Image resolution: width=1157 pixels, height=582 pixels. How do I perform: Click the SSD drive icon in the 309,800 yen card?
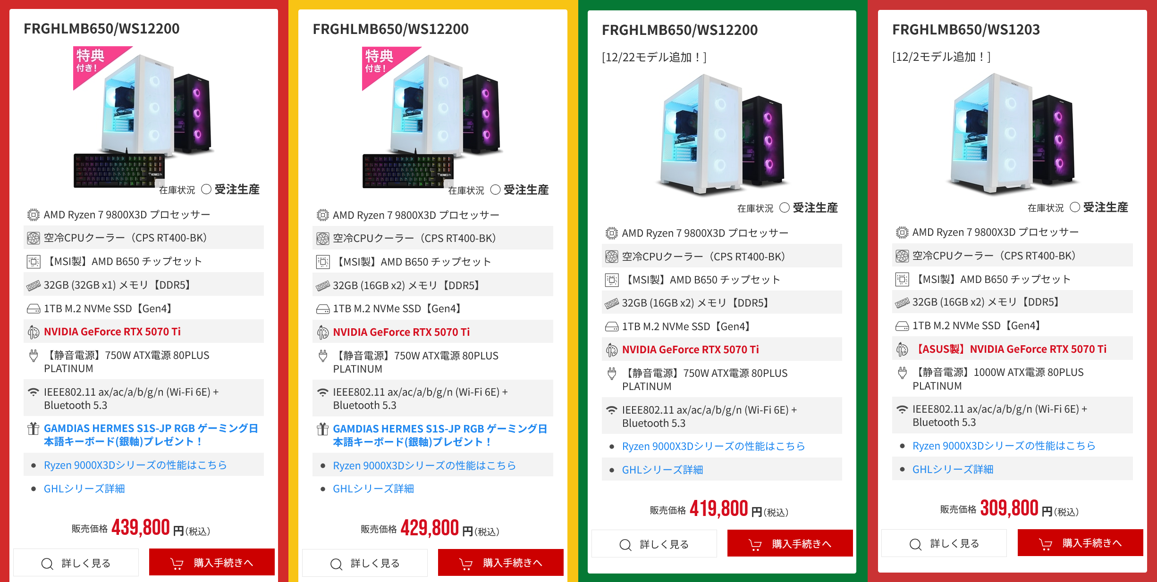pyautogui.click(x=902, y=326)
